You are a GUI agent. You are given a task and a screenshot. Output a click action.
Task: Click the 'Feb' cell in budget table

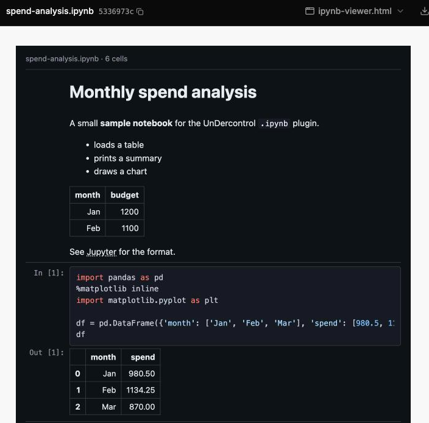pyautogui.click(x=88, y=228)
